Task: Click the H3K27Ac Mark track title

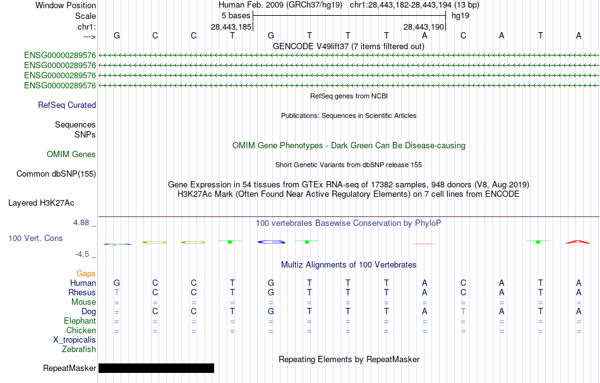Action: pyautogui.click(x=349, y=194)
